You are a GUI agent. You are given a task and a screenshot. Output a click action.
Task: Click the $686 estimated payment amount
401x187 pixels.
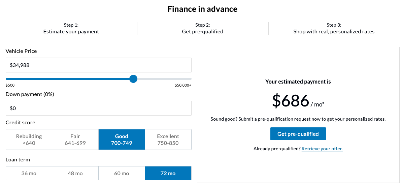coord(291,101)
